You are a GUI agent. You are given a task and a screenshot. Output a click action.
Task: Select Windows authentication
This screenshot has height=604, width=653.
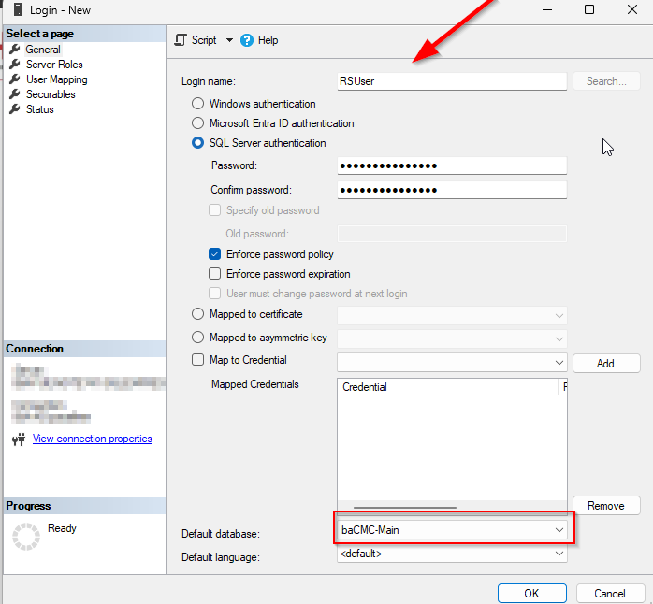[x=197, y=104]
